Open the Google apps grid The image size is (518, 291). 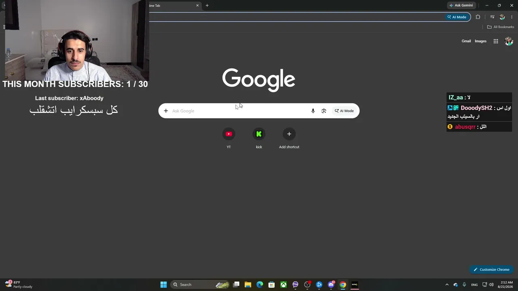496,41
